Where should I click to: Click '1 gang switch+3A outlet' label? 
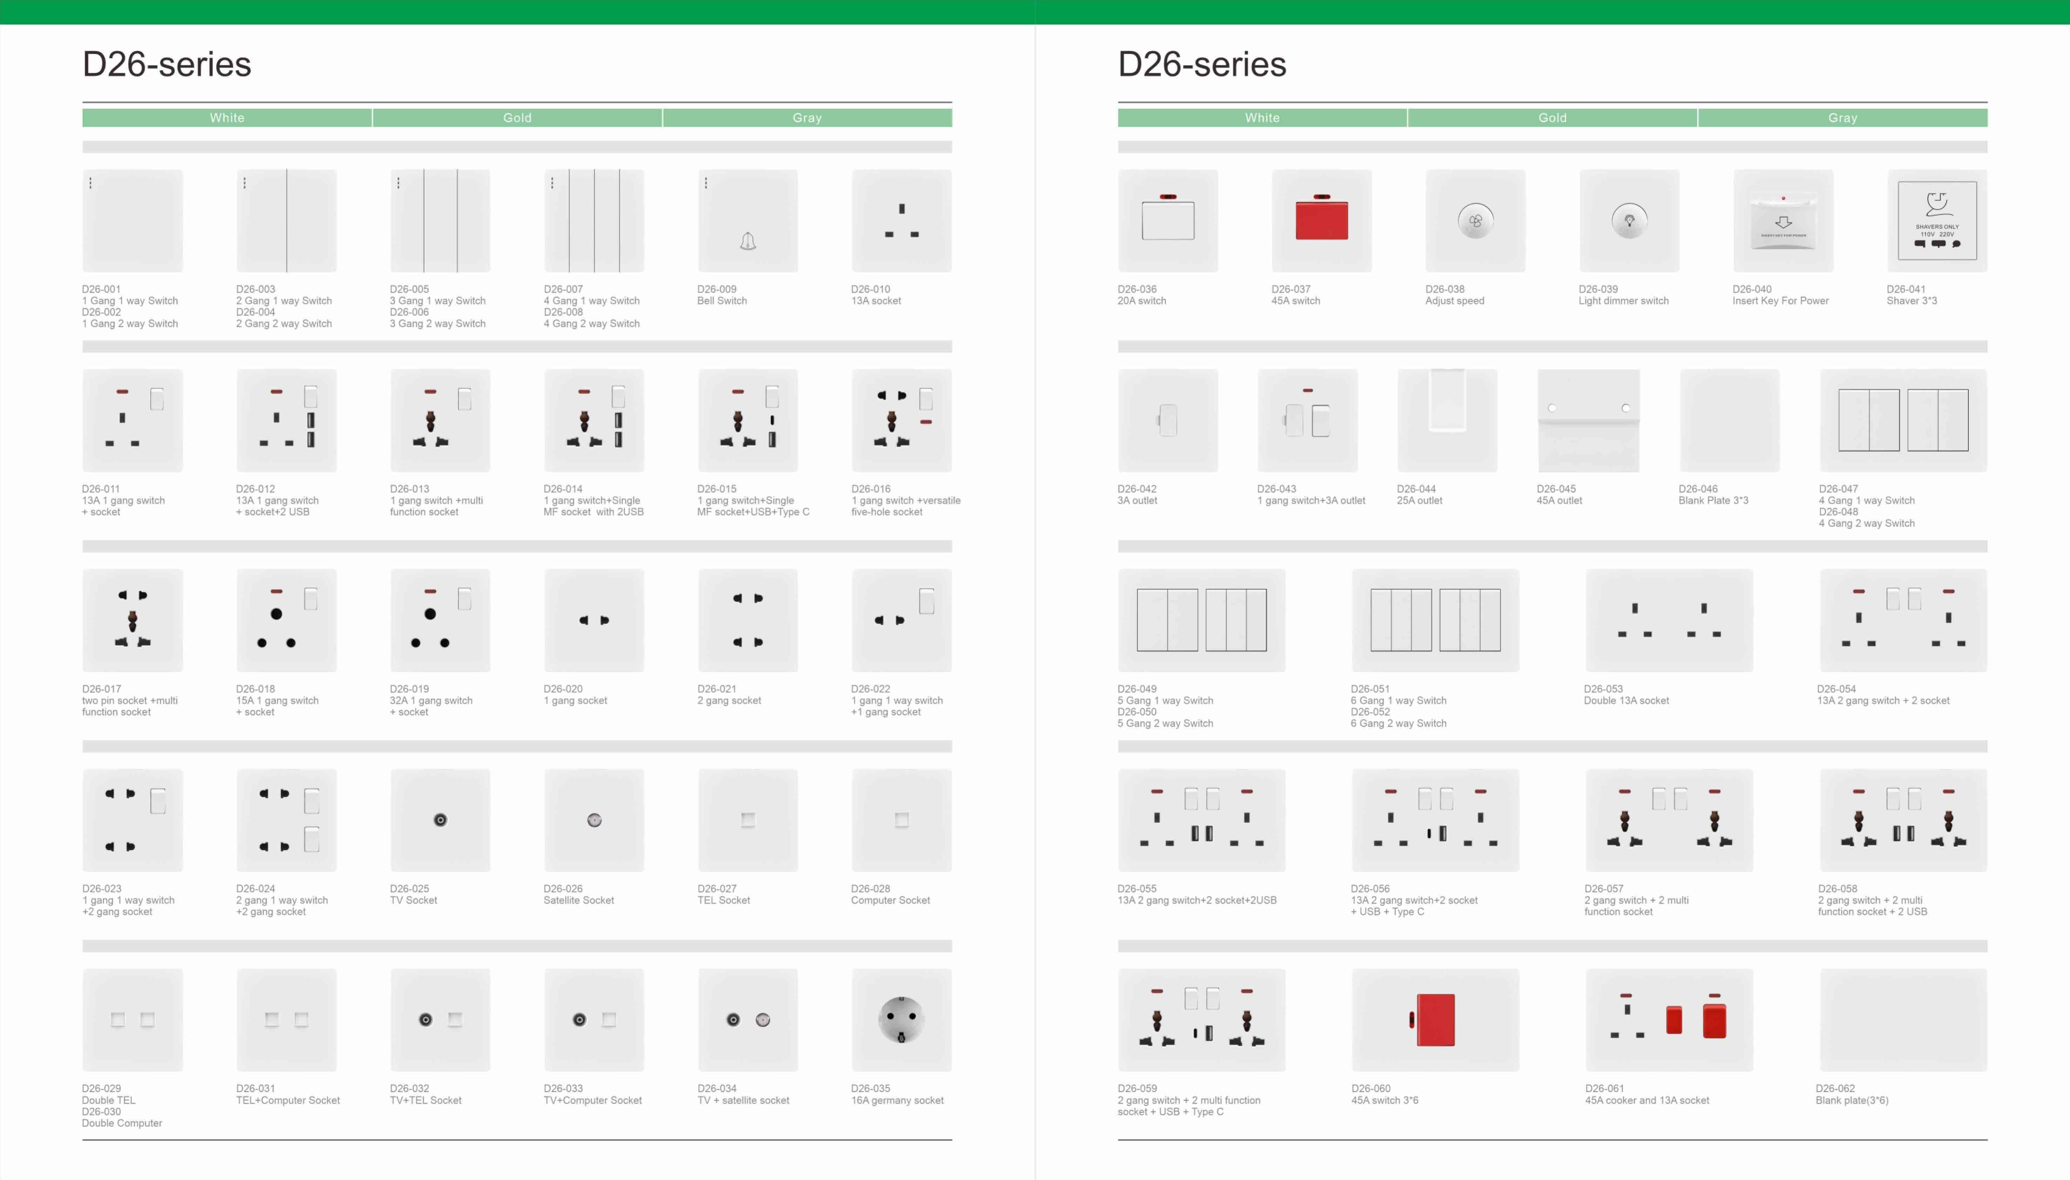pyautogui.click(x=1312, y=501)
